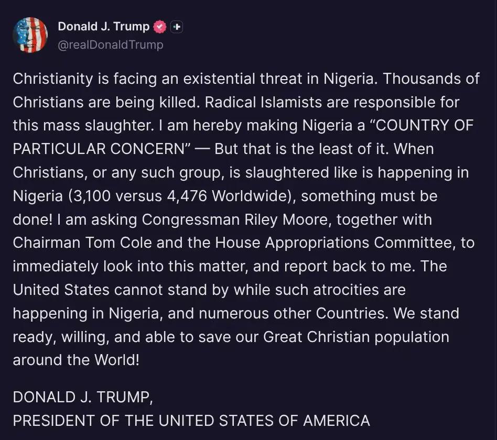
Task: Click the red verified checkmark badge
Action: pos(160,27)
